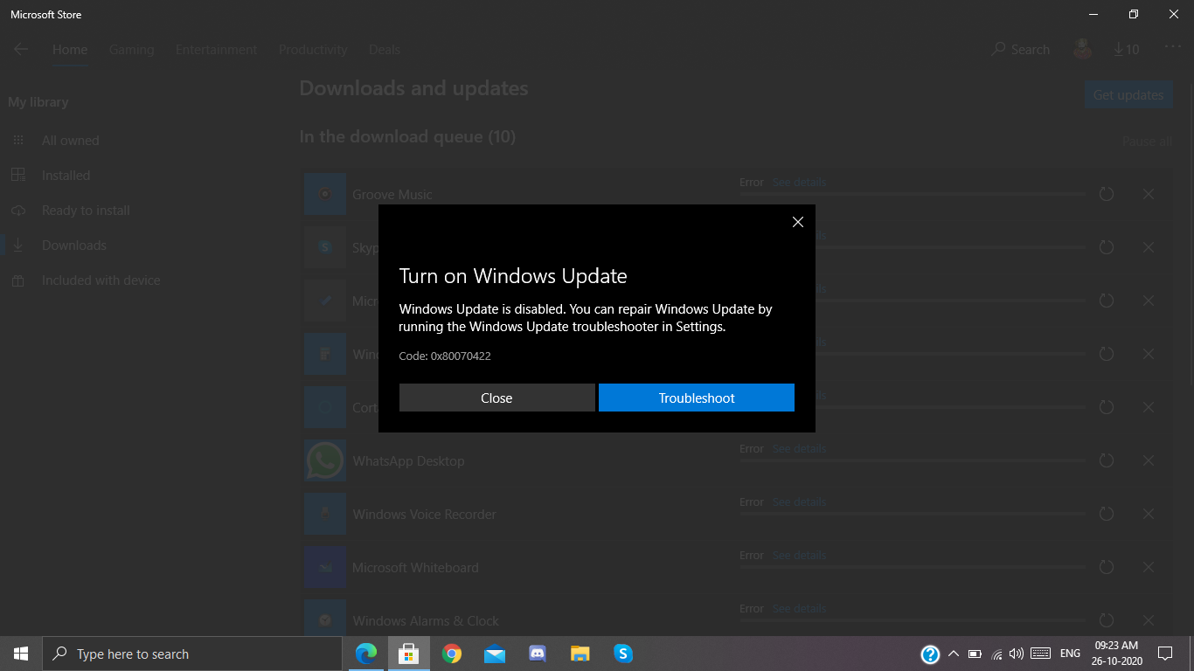Viewport: 1194px width, 671px height.
Task: Open See details for Microsoft Whiteboard
Action: pos(799,556)
